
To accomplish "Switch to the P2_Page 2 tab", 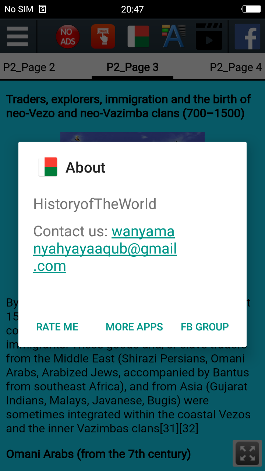I will [29, 67].
